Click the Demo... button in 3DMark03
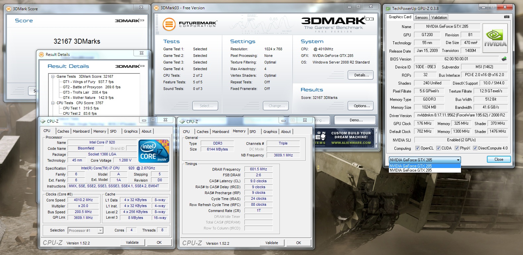 (355, 120)
